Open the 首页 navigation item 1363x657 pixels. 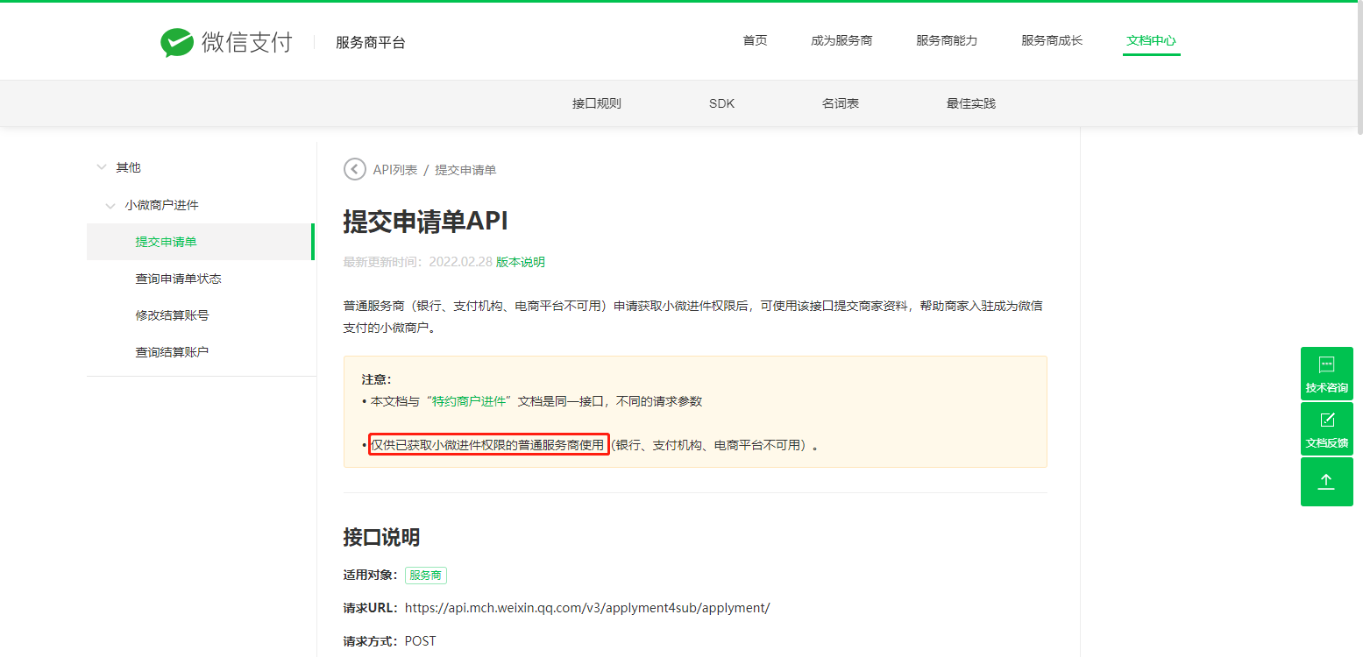[755, 40]
